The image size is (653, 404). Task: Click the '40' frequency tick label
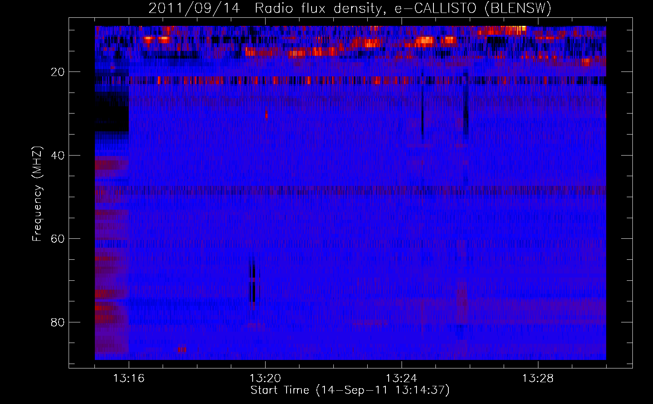(x=58, y=156)
